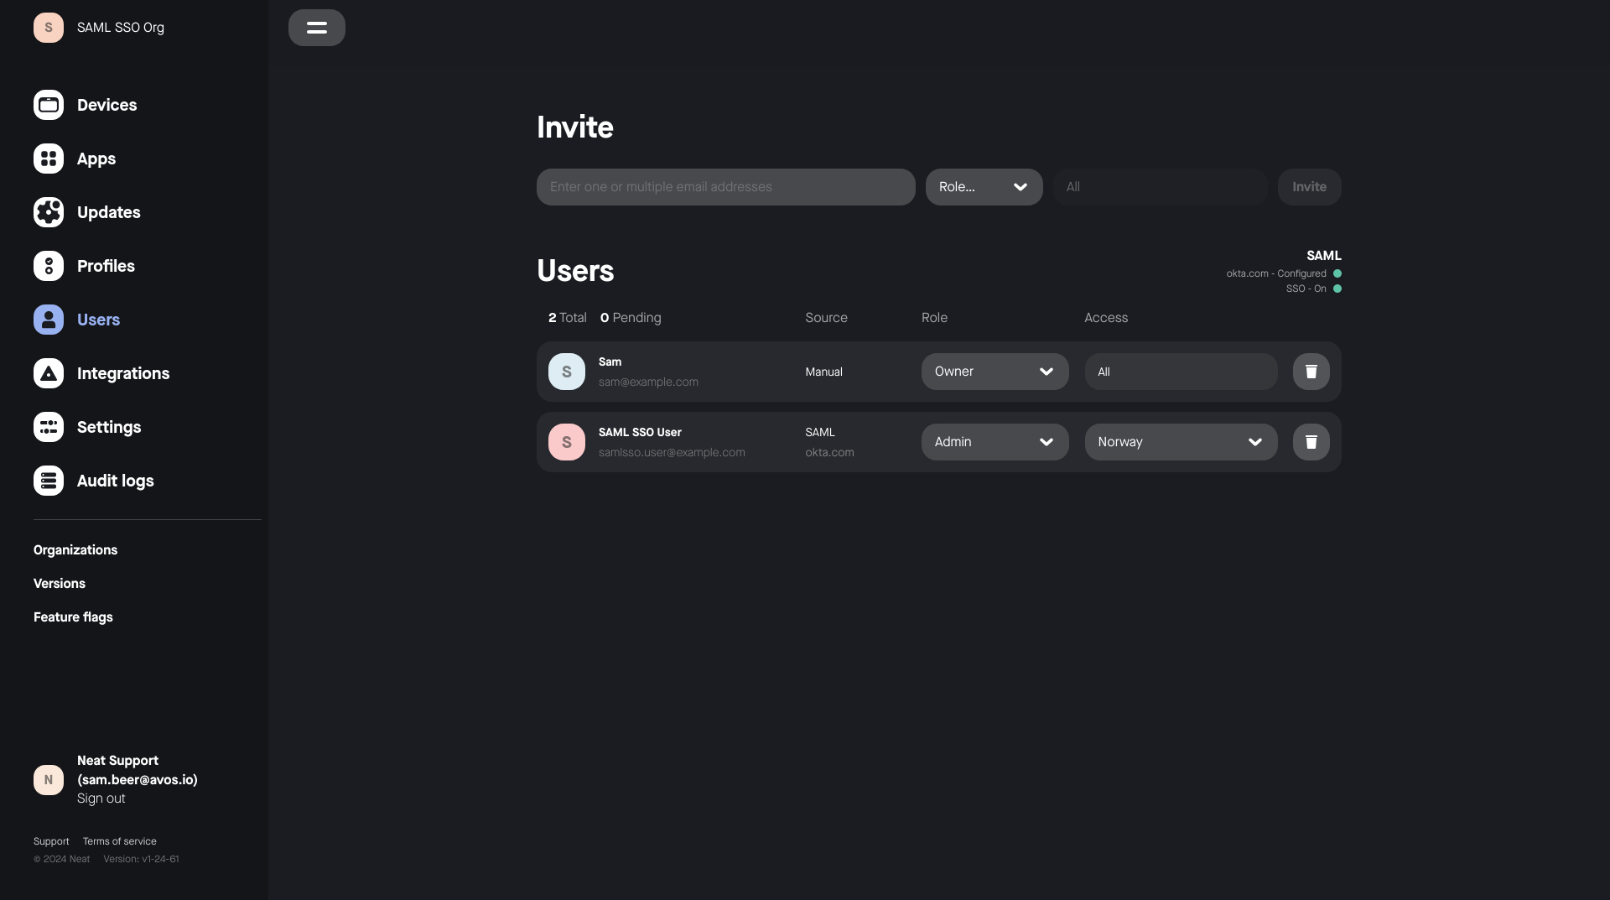Open the Norway access dropdown
This screenshot has height=900, width=1610.
1180,442
